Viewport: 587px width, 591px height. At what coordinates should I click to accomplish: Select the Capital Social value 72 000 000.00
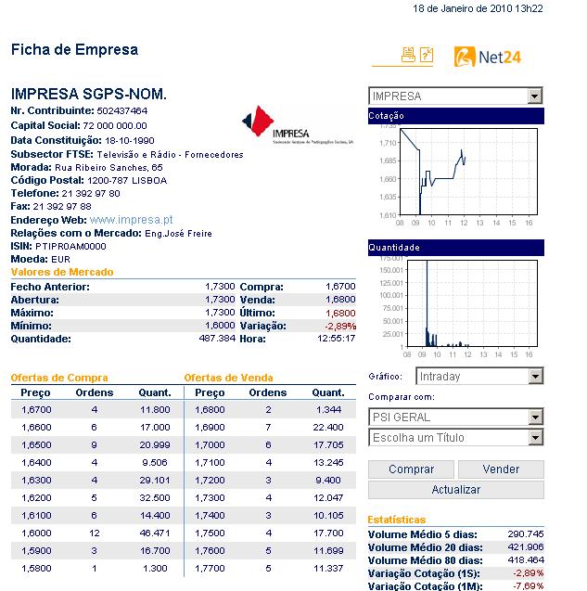click(115, 126)
